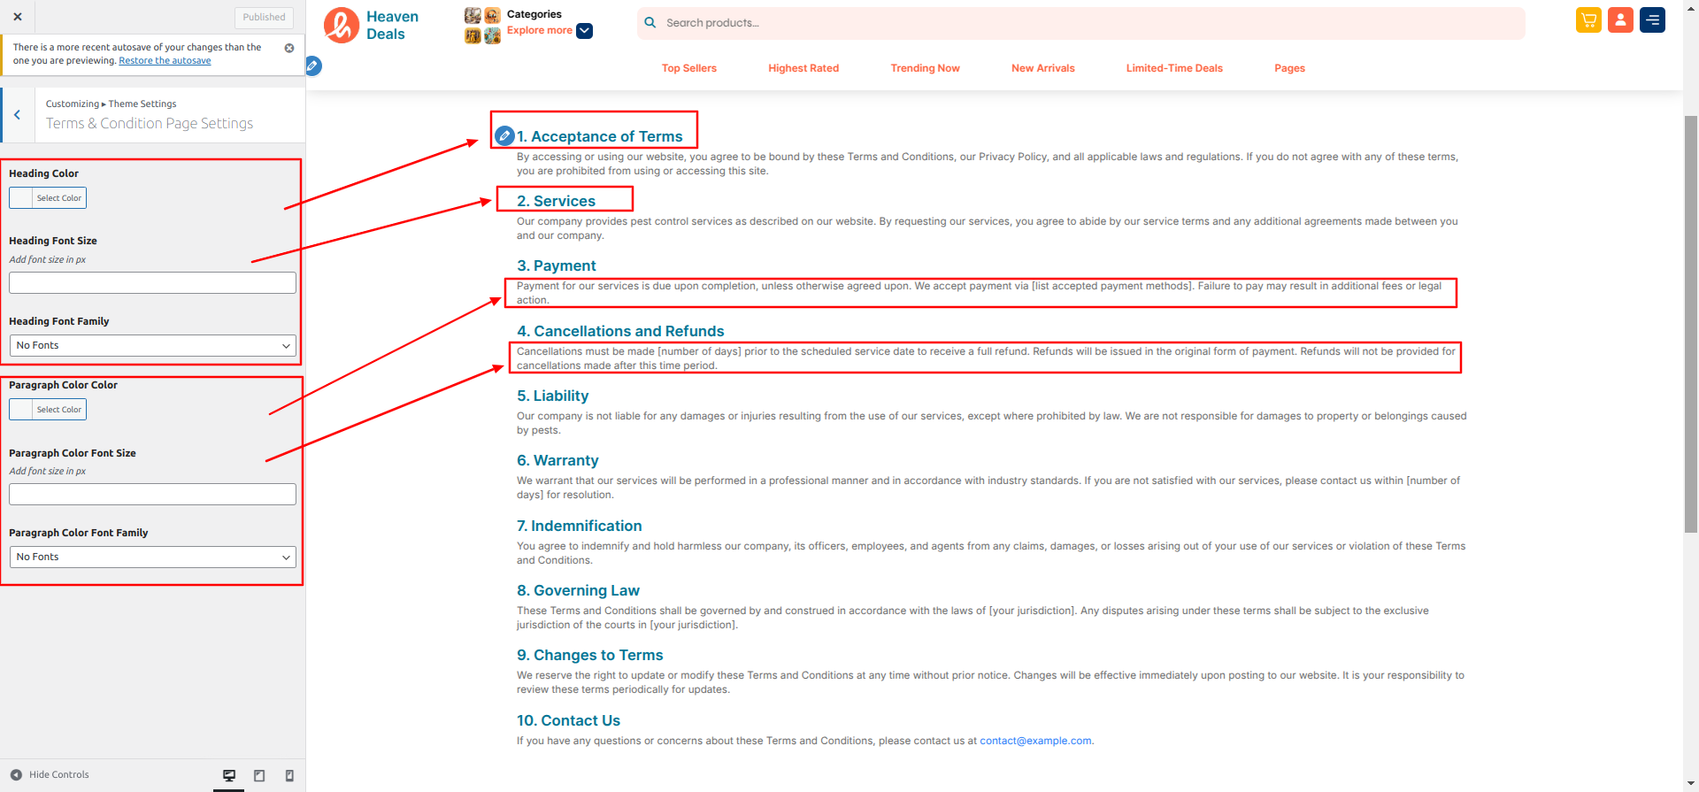This screenshot has height=792, width=1699.
Task: Click the '6. Warranty' heading
Action: pyautogui.click(x=557, y=461)
